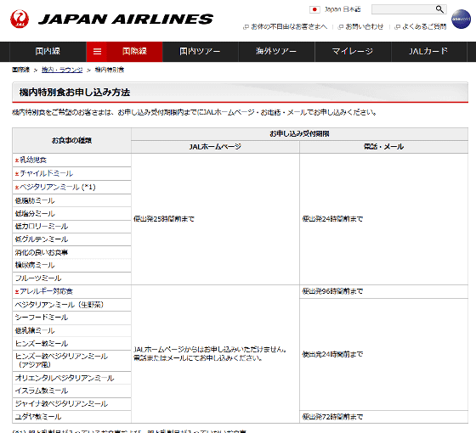Open the 国内ツアー navigation tab
The image size is (476, 433).
[x=200, y=52]
